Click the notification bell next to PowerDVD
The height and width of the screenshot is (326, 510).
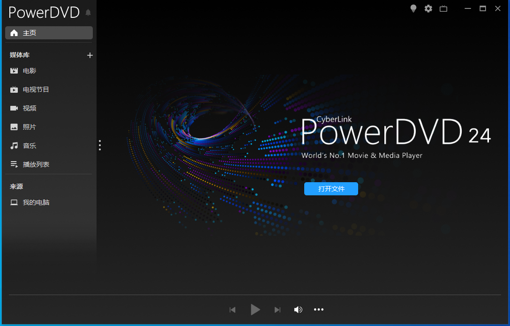[88, 13]
